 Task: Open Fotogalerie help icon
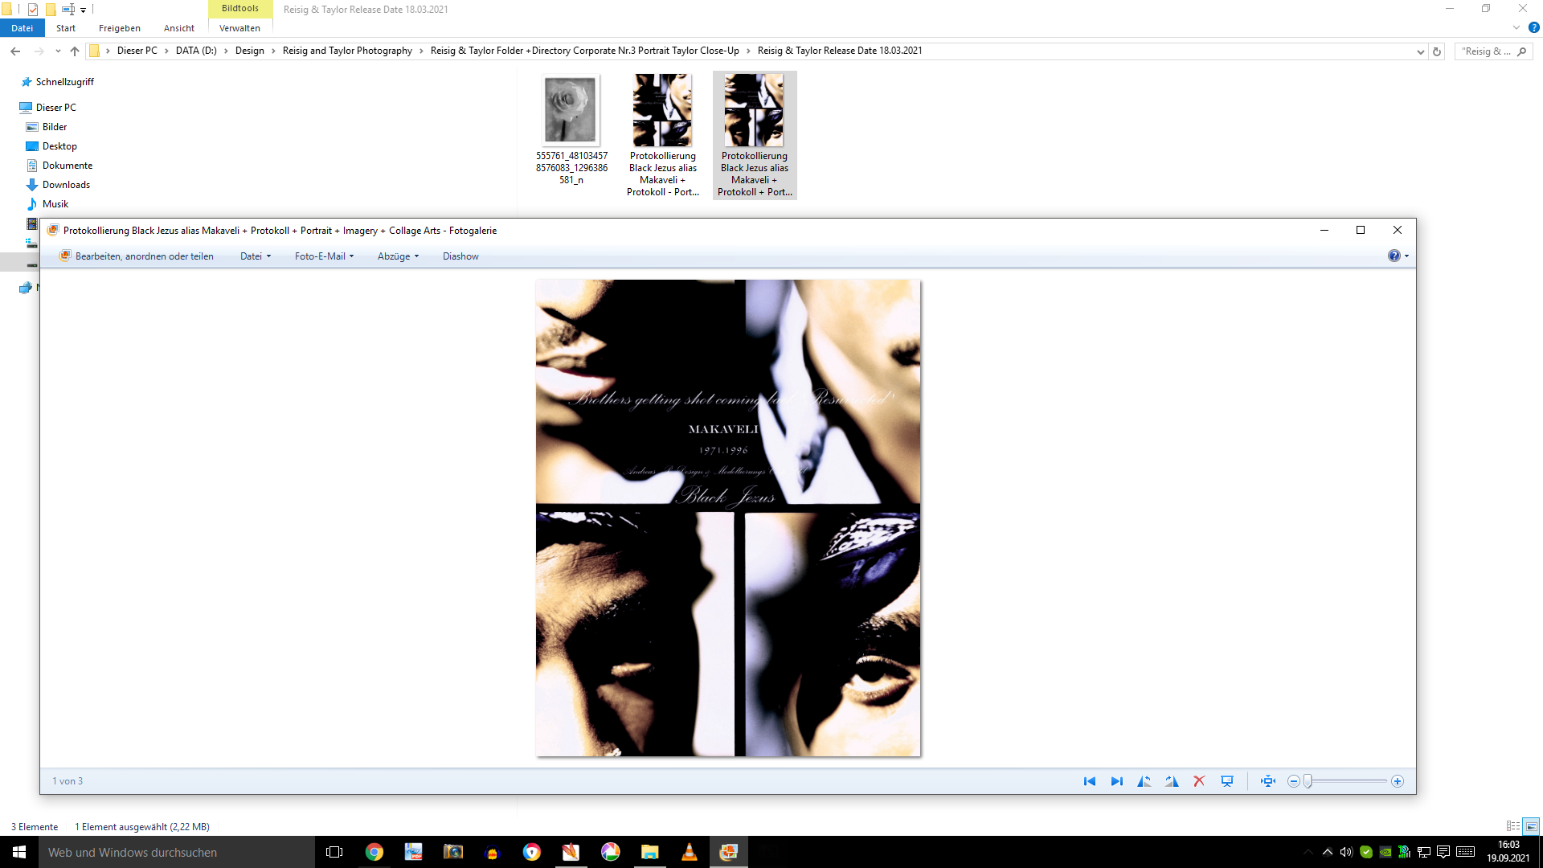(1394, 256)
